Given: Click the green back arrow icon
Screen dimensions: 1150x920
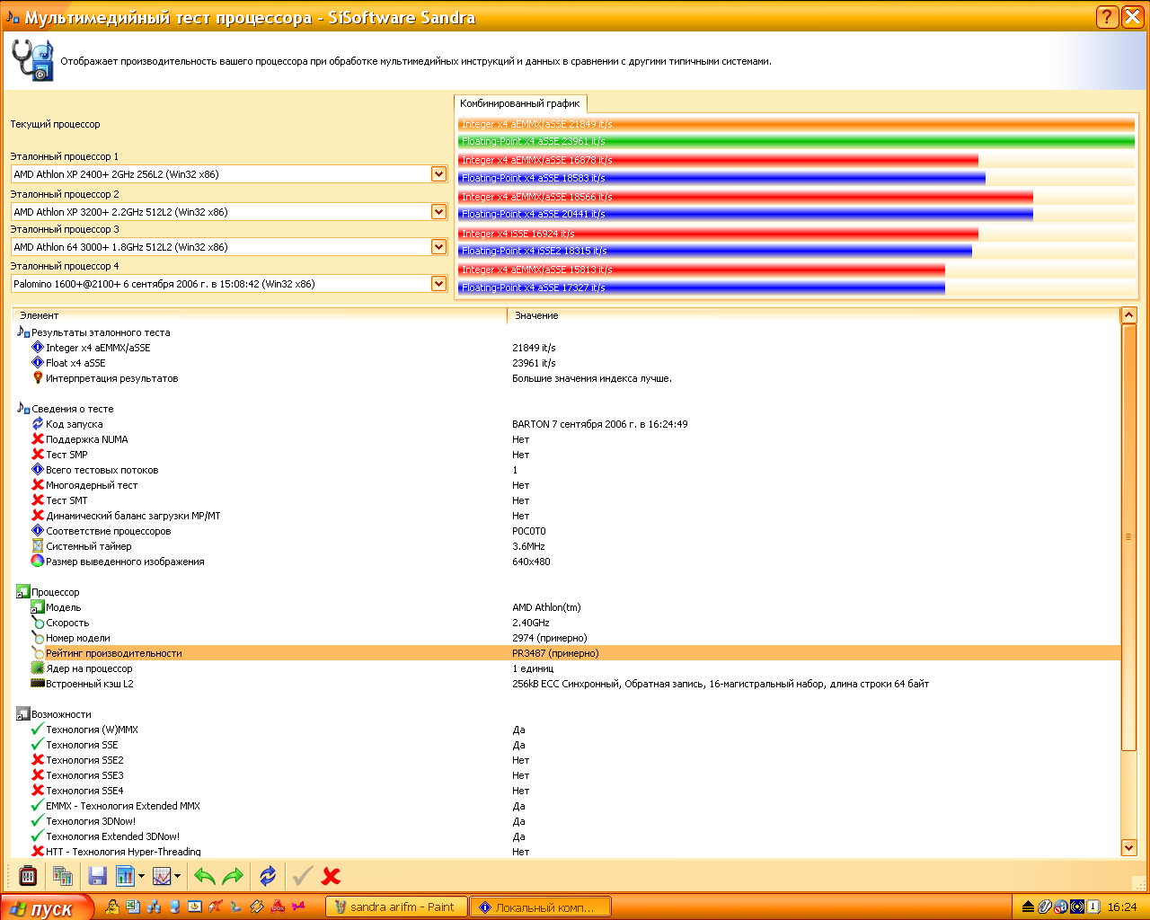Looking at the screenshot, I should (205, 876).
